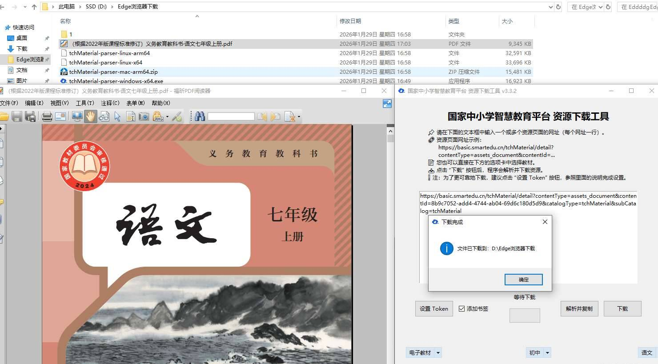Image resolution: width=658 pixels, height=364 pixels.
Task: Open the 文件(F) menu
Action: coord(9,103)
